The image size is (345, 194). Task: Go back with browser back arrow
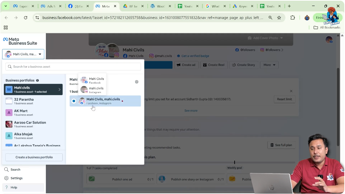click(6, 18)
